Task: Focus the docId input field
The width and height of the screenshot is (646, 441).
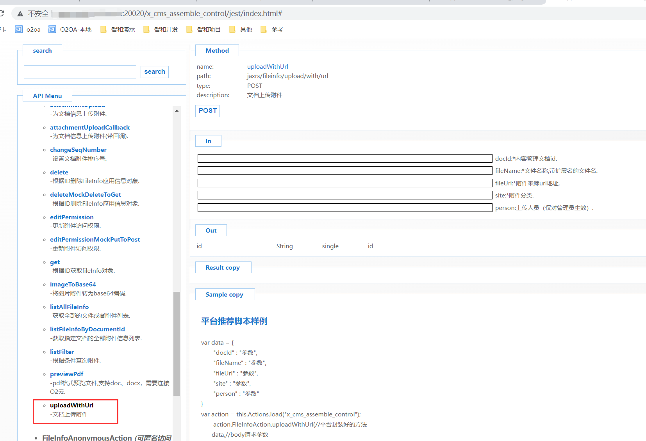Action: pyautogui.click(x=344, y=158)
